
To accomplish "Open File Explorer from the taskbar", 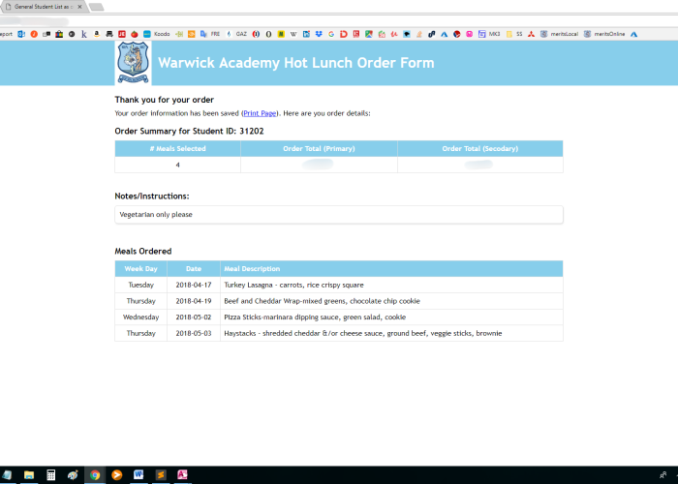I will pyautogui.click(x=29, y=475).
